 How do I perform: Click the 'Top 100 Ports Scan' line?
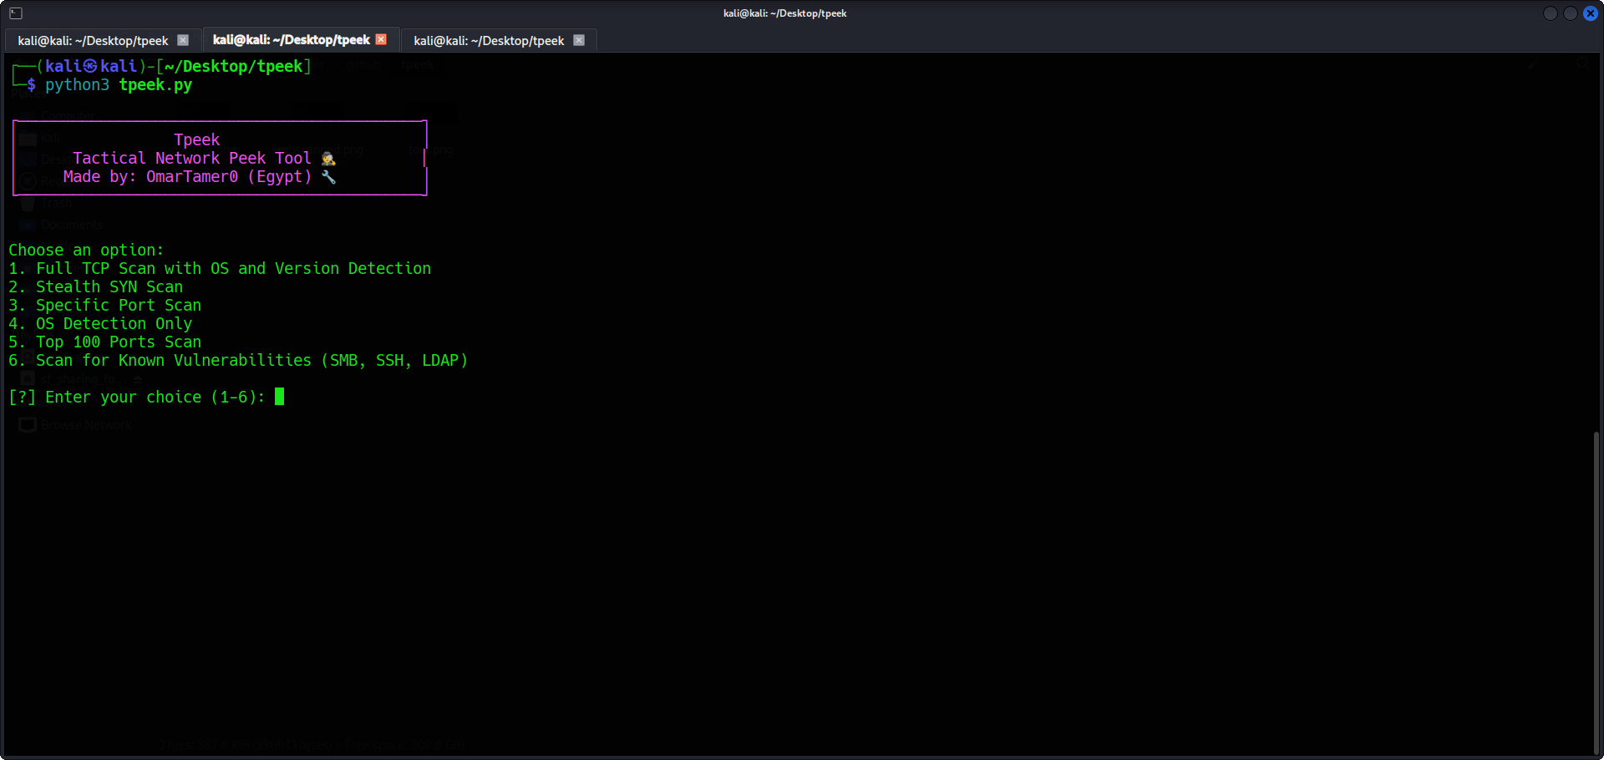click(x=118, y=342)
